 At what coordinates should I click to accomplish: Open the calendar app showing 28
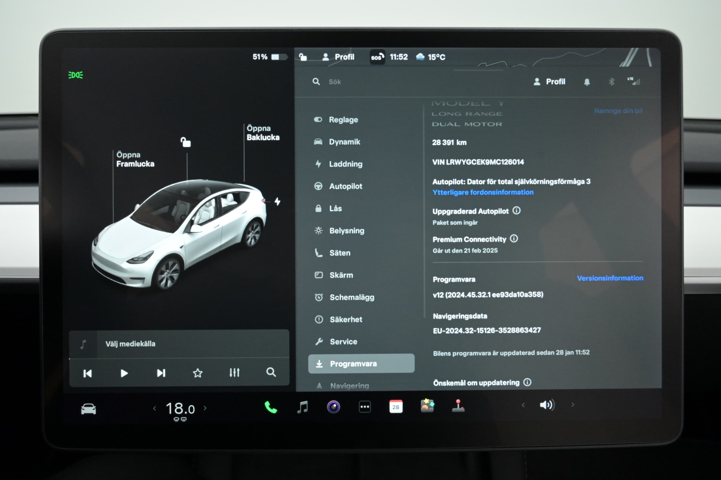coord(396,407)
